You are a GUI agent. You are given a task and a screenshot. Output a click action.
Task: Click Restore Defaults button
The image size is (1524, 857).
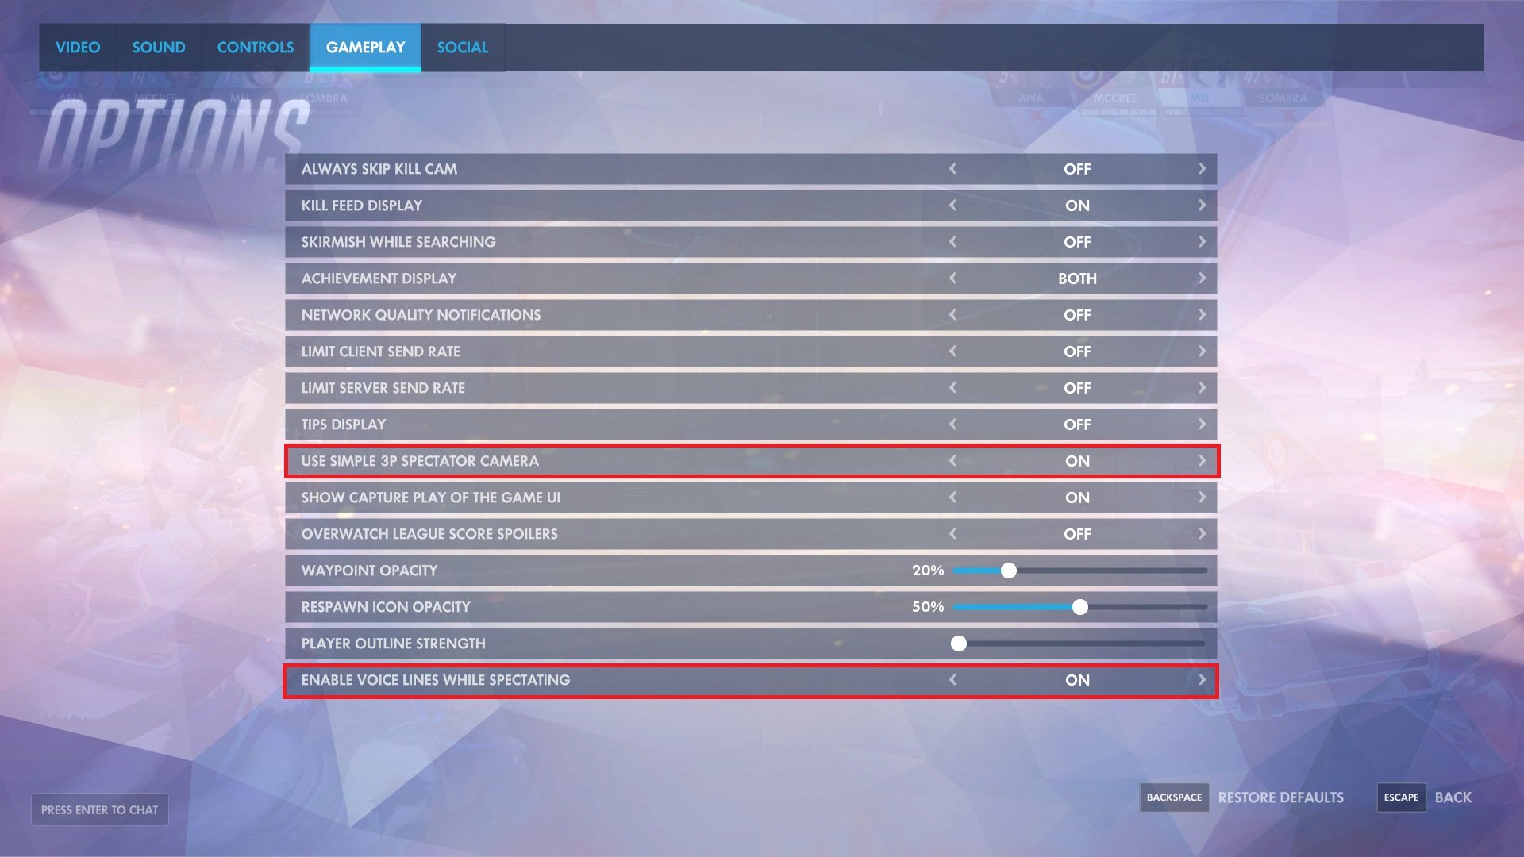coord(1281,797)
